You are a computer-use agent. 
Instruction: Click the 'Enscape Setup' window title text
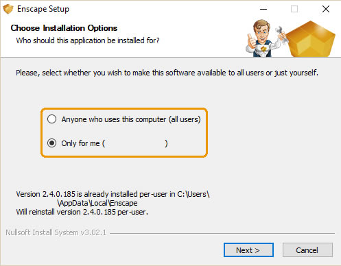[43, 9]
